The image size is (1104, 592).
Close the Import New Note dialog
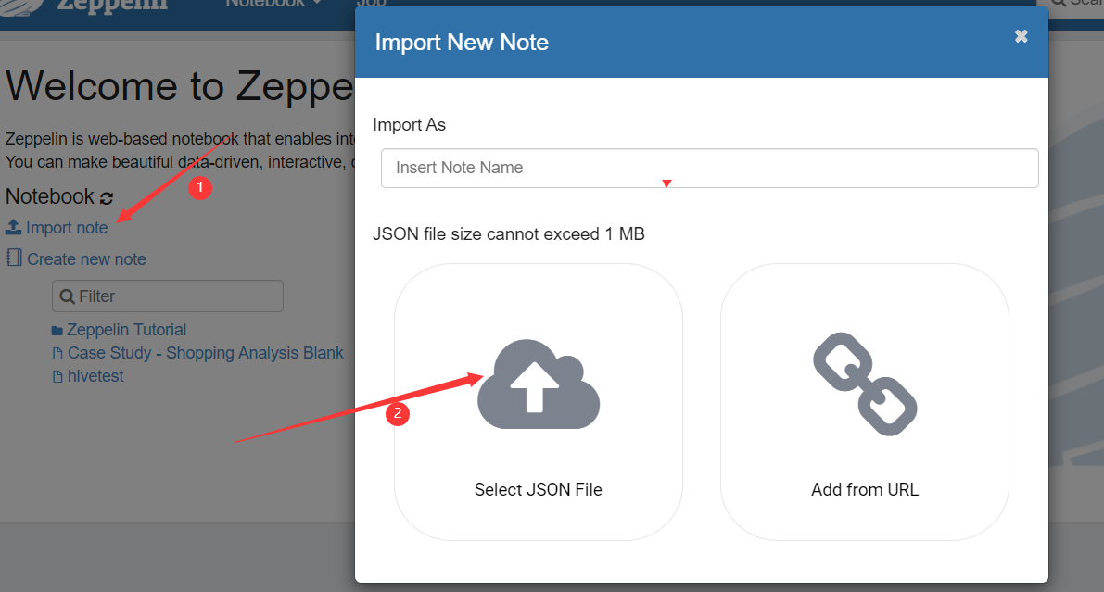(x=1021, y=36)
